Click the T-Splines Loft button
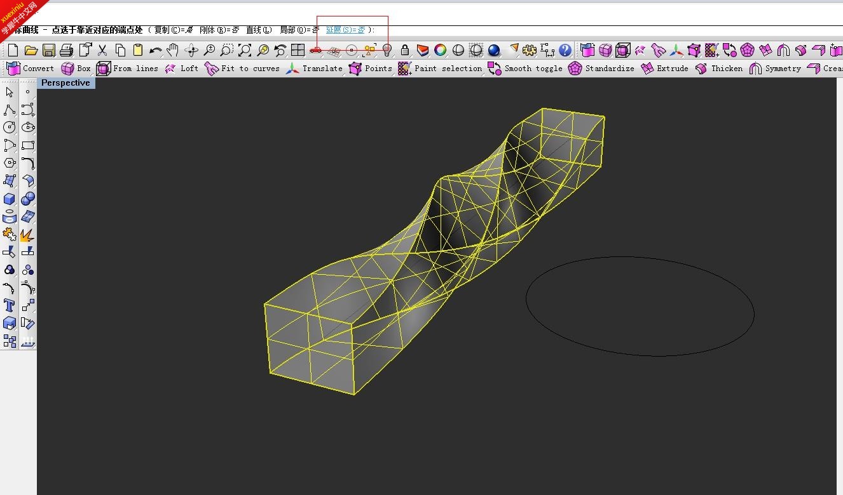 click(181, 69)
